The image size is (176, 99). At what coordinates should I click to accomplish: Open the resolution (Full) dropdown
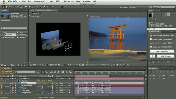[x=73, y=65]
